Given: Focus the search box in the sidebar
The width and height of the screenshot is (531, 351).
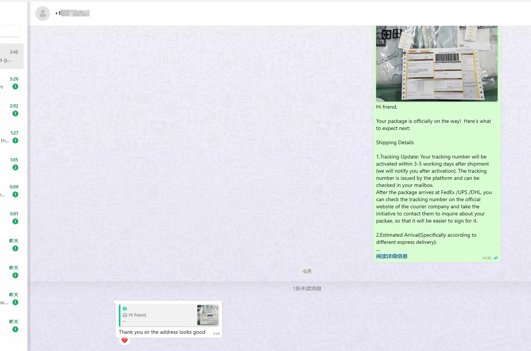Looking at the screenshot, I should pyautogui.click(x=10, y=31).
